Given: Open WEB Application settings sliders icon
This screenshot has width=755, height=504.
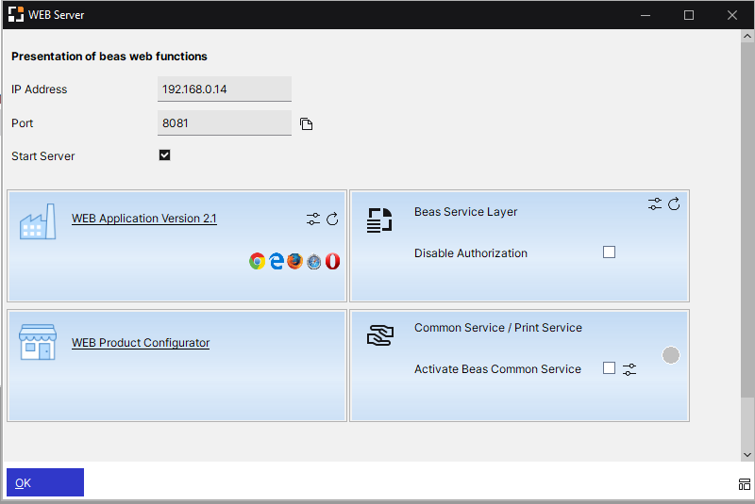Looking at the screenshot, I should point(313,219).
